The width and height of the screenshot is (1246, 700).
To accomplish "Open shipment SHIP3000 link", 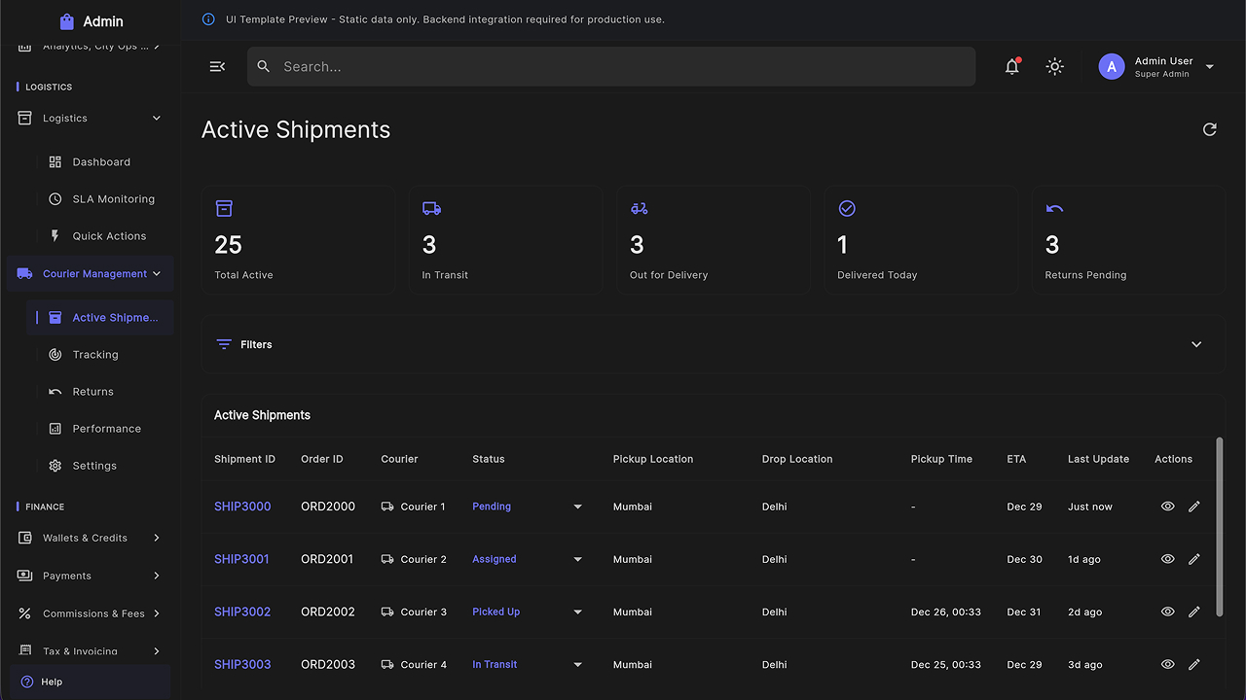I will (242, 507).
